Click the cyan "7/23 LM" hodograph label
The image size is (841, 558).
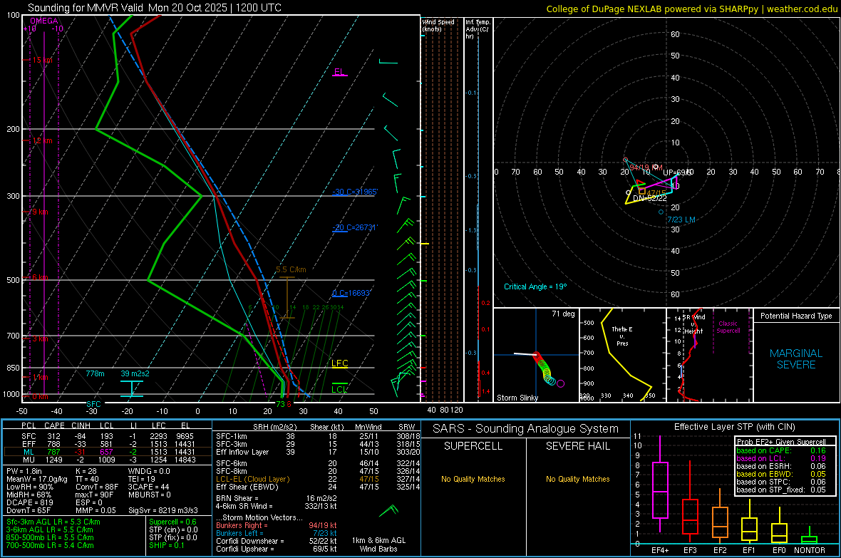[681, 220]
